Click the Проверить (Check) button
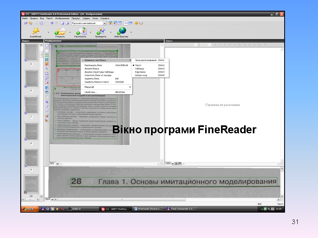Viewport: 318px width, 238px height. [101, 33]
